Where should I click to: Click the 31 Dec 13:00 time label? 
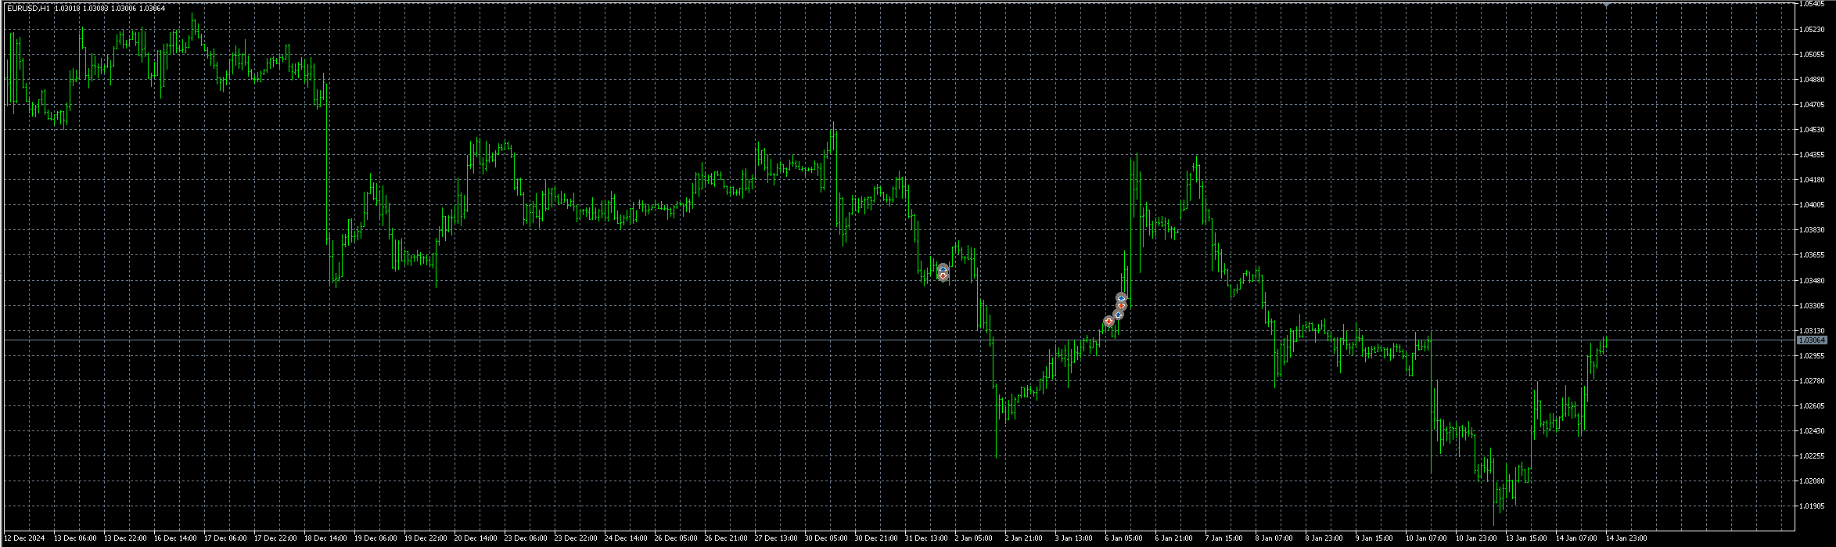(x=926, y=538)
